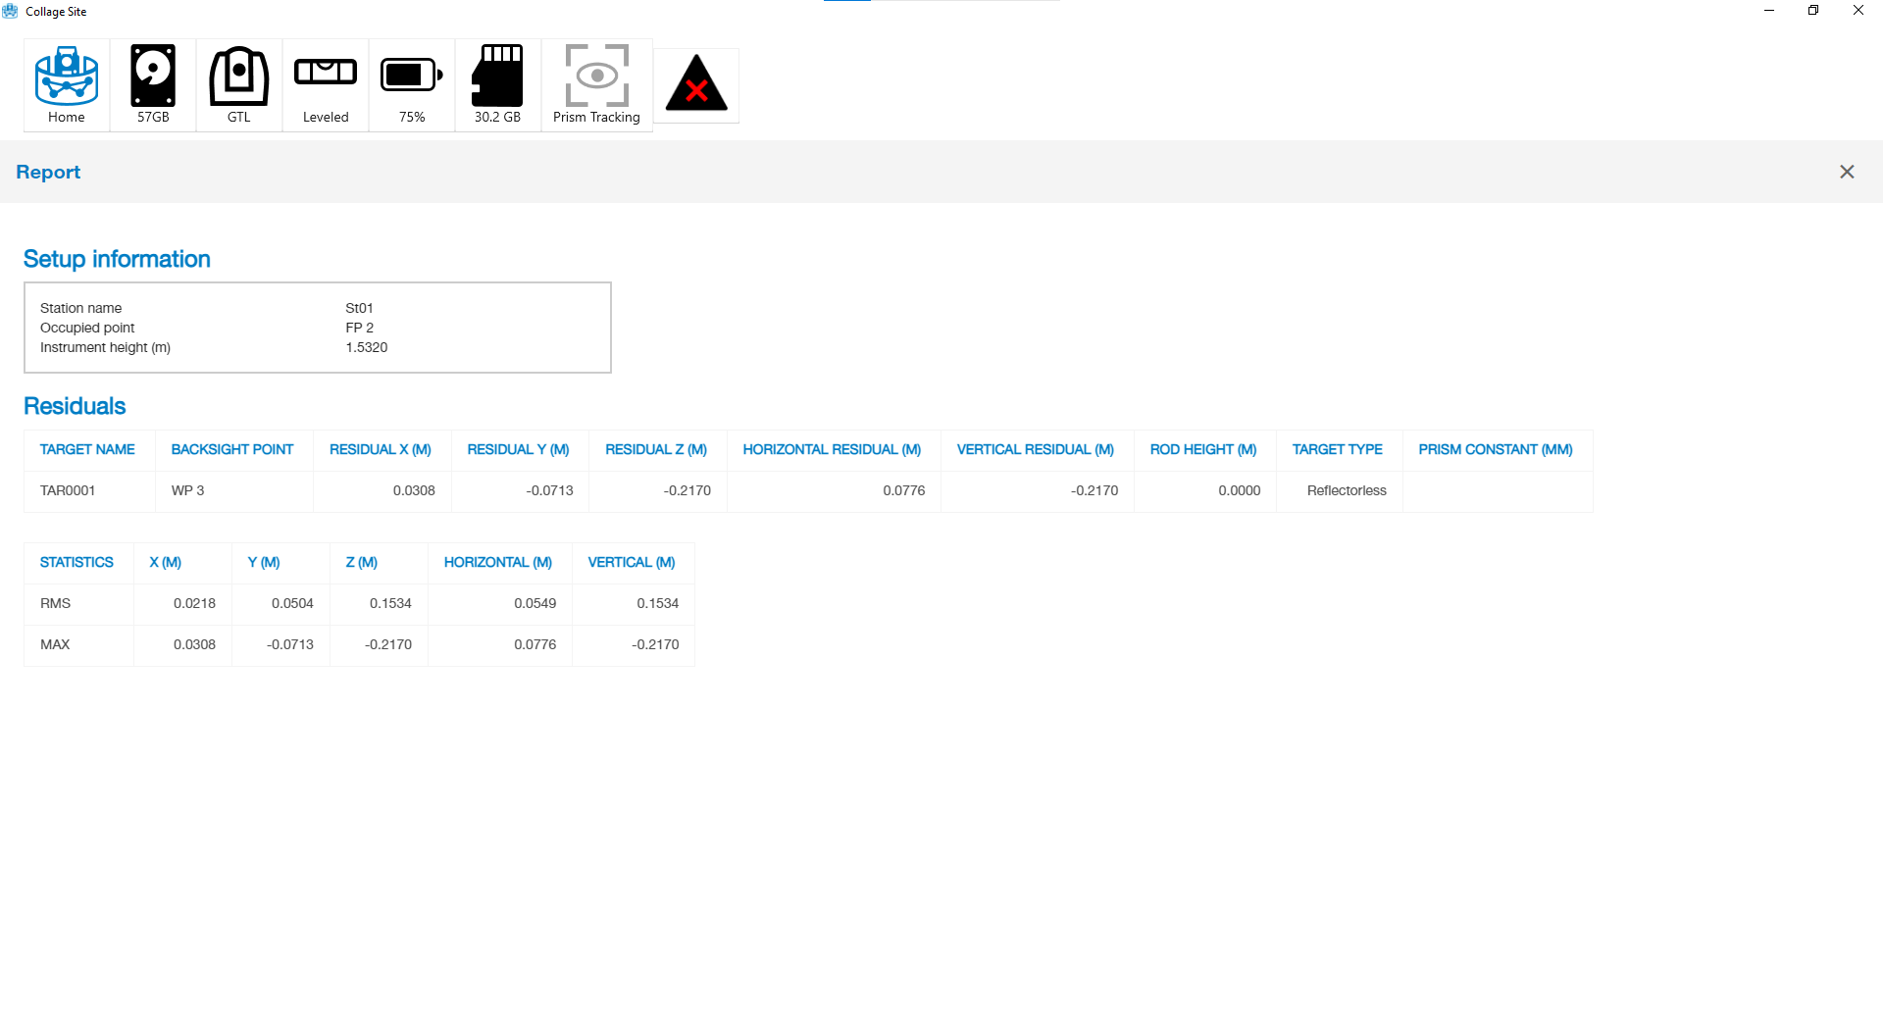This screenshot has height=1016, width=1883.
Task: Click the Horizontal Residual (M) header
Action: tap(832, 450)
